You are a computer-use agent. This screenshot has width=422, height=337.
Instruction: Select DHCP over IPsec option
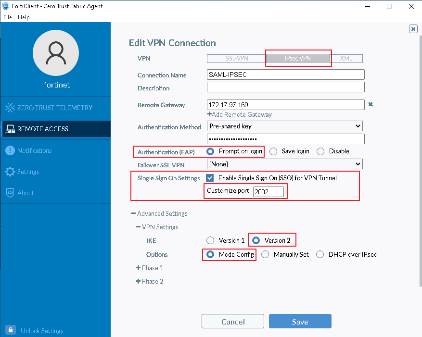pos(320,254)
